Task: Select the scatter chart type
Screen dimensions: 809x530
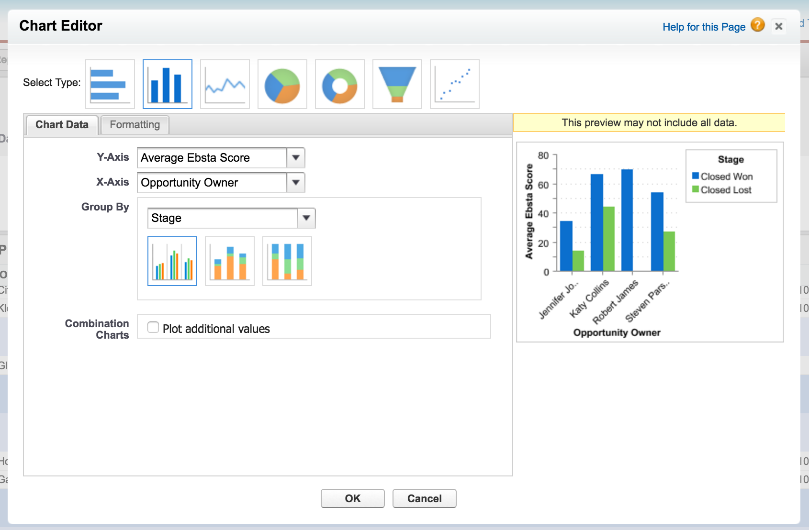Action: coord(455,84)
